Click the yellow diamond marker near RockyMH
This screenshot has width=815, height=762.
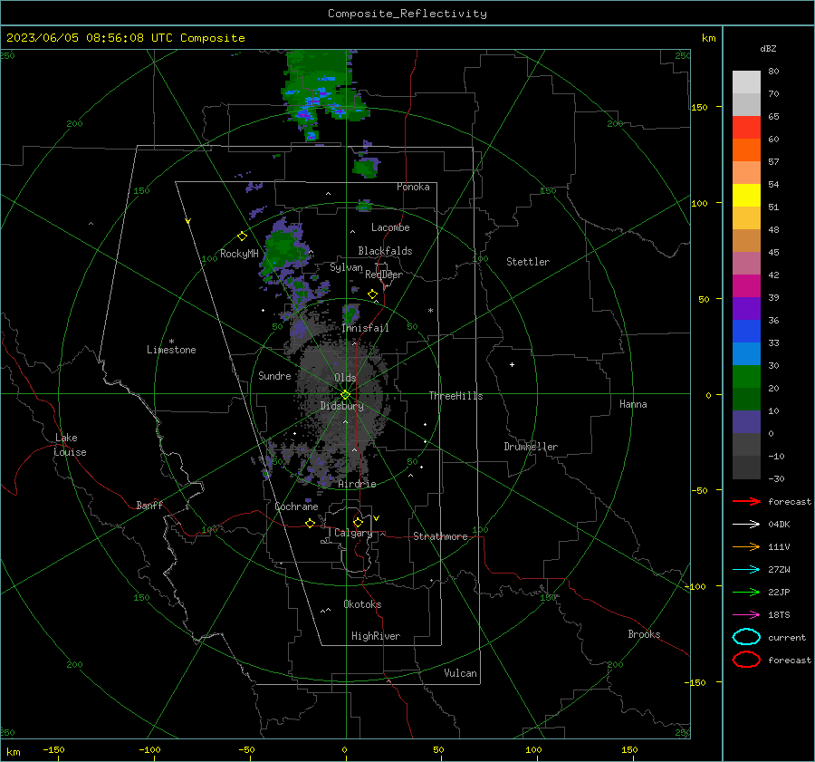242,236
